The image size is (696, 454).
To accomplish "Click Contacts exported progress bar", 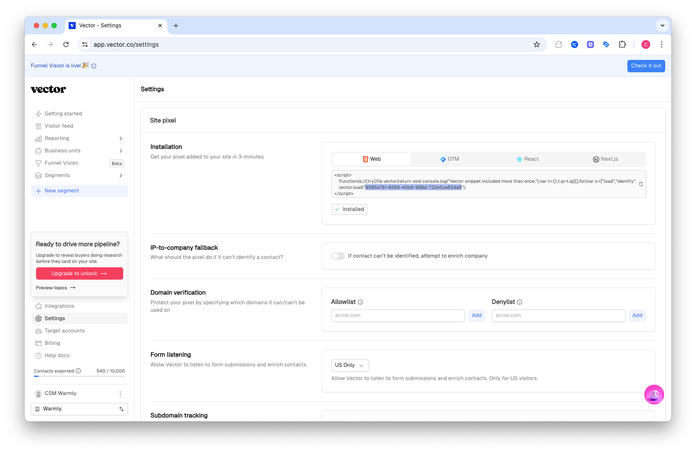I will 79,376.
